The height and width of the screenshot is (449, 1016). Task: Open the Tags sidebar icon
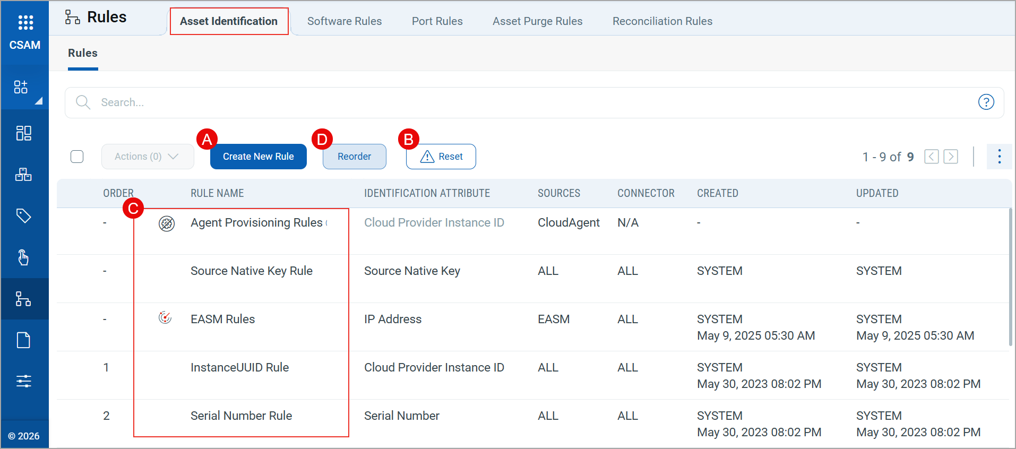pyautogui.click(x=24, y=215)
